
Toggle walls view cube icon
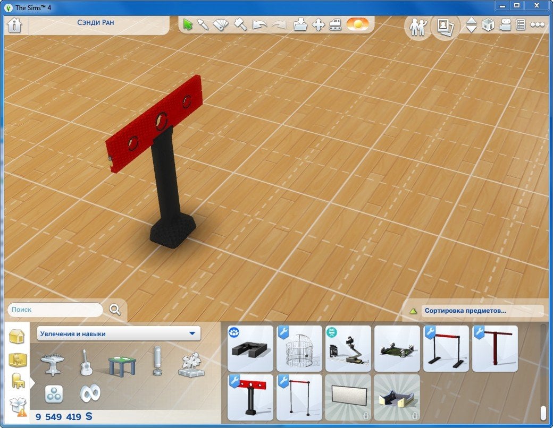click(x=488, y=25)
